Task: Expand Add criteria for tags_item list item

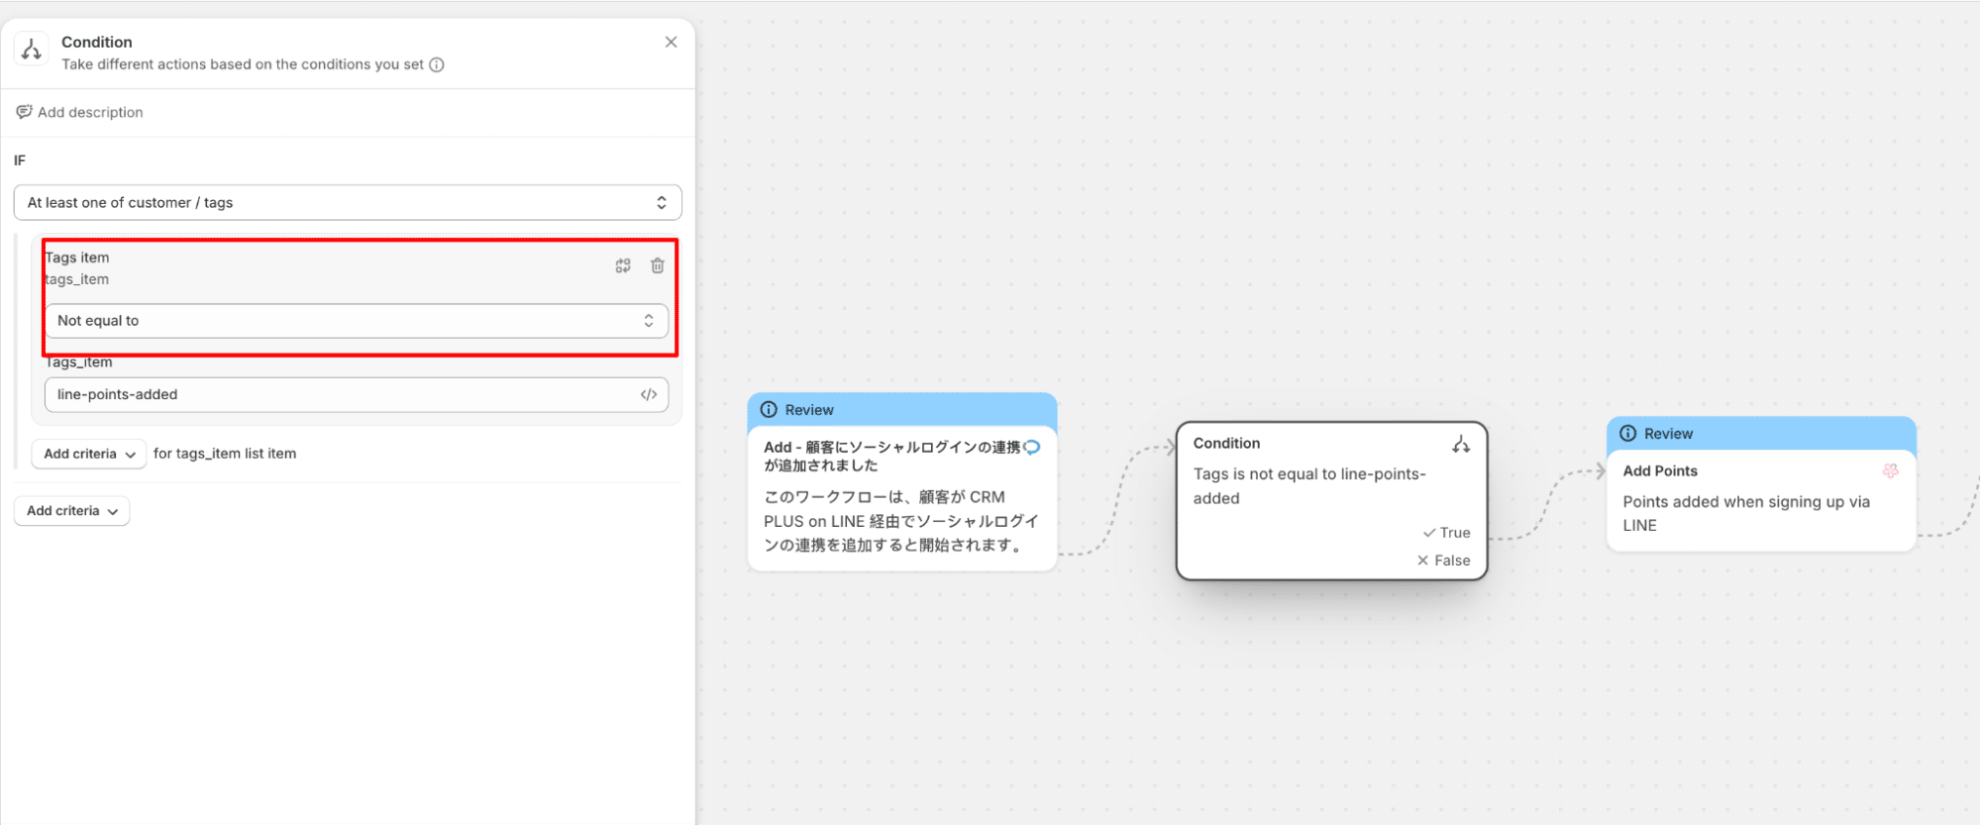Action: (x=89, y=454)
